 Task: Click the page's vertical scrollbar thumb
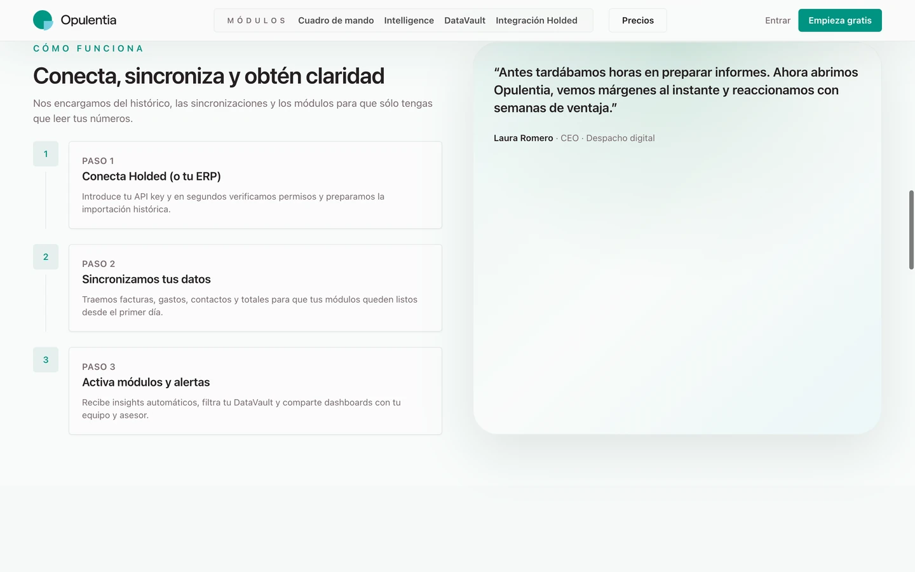(911, 229)
